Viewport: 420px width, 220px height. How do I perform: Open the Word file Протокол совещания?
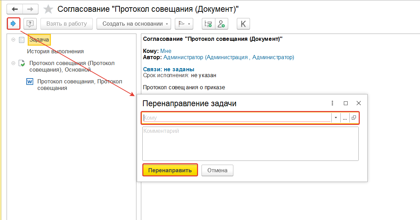click(x=80, y=85)
